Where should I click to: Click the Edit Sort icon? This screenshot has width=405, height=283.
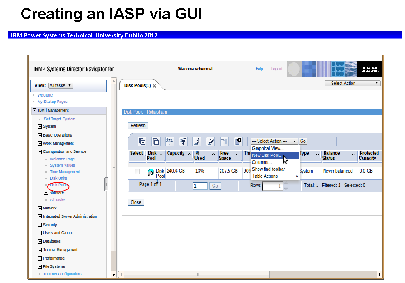[197, 141]
